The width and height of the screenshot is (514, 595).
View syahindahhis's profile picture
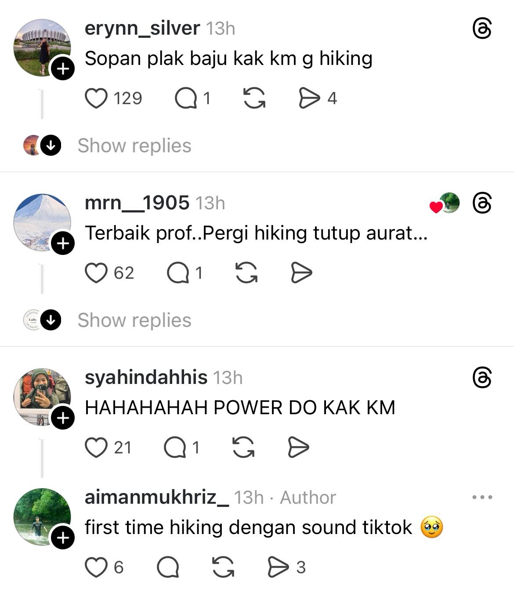pyautogui.click(x=42, y=397)
